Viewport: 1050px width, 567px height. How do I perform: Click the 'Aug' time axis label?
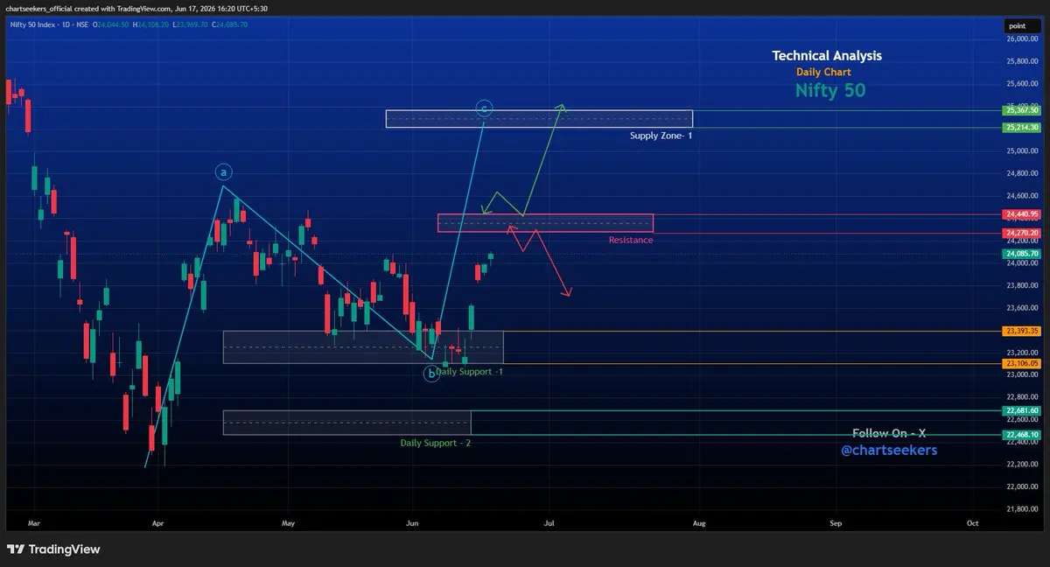[698, 522]
